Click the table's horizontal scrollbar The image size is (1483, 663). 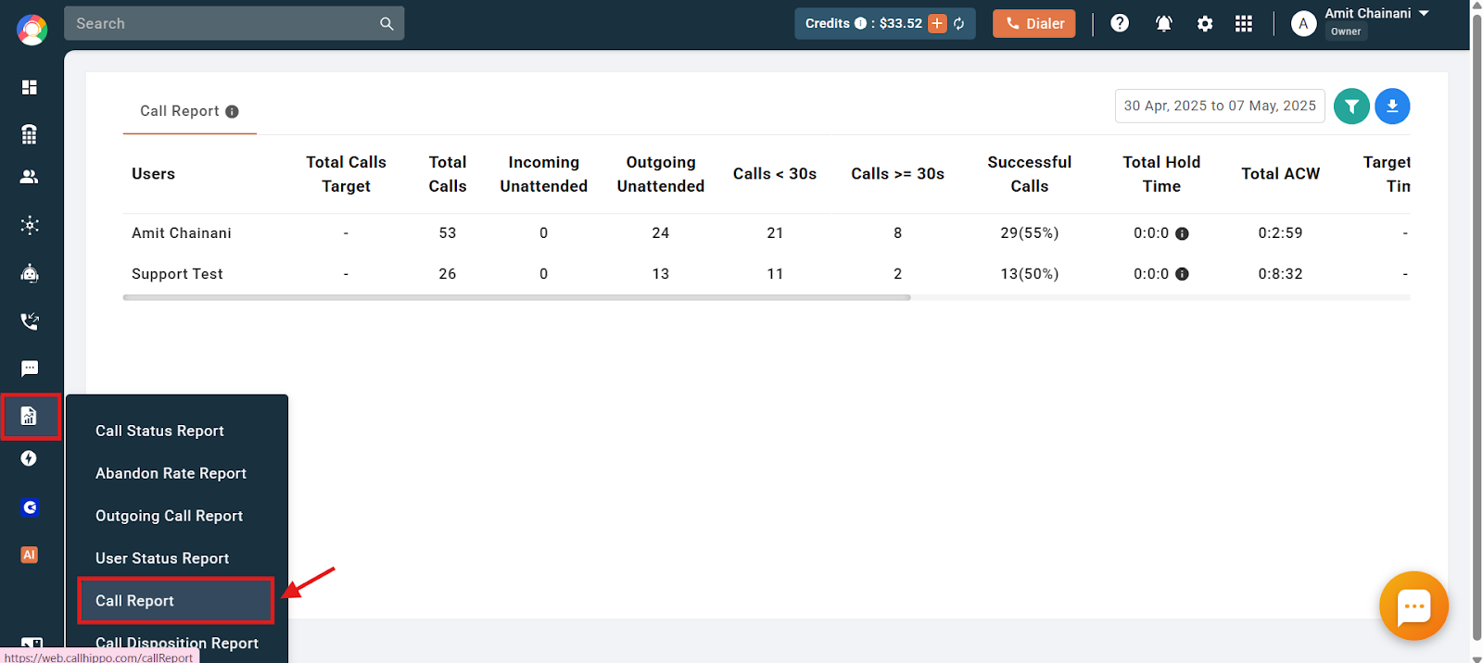pos(516,297)
